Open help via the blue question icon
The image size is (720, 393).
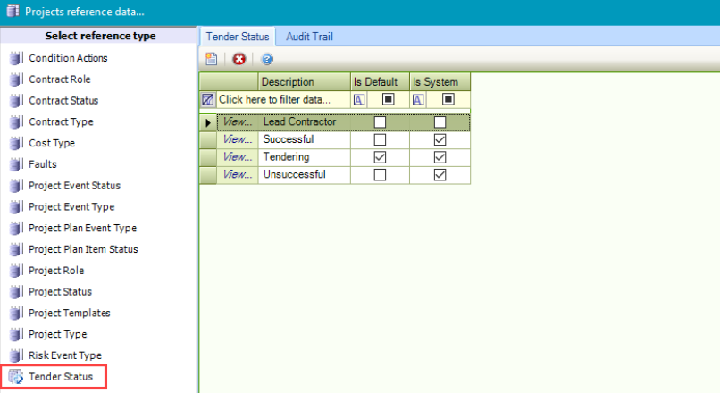[x=267, y=59]
